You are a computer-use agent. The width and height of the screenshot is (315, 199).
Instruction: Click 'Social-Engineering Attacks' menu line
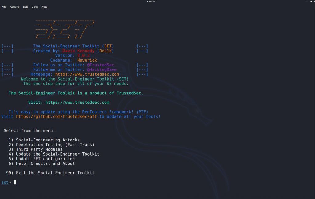pos(44,140)
